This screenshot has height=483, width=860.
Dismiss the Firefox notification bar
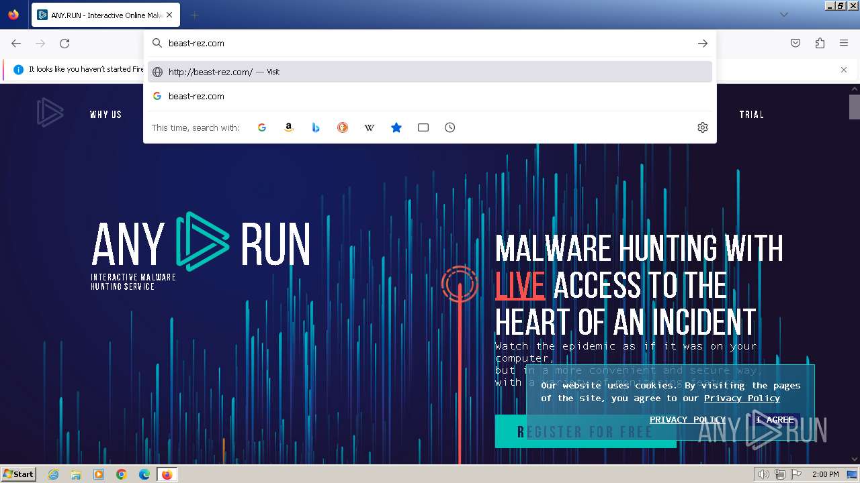(844, 69)
